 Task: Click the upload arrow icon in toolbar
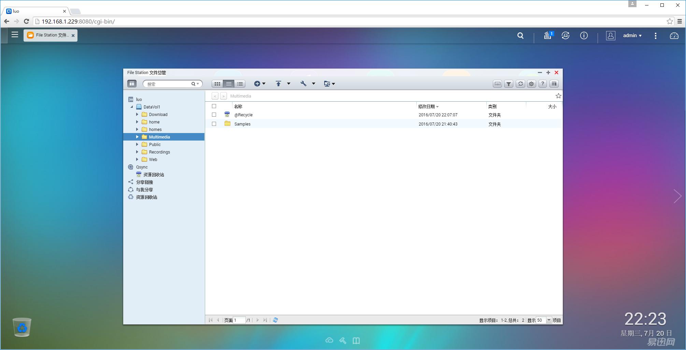[x=278, y=84]
